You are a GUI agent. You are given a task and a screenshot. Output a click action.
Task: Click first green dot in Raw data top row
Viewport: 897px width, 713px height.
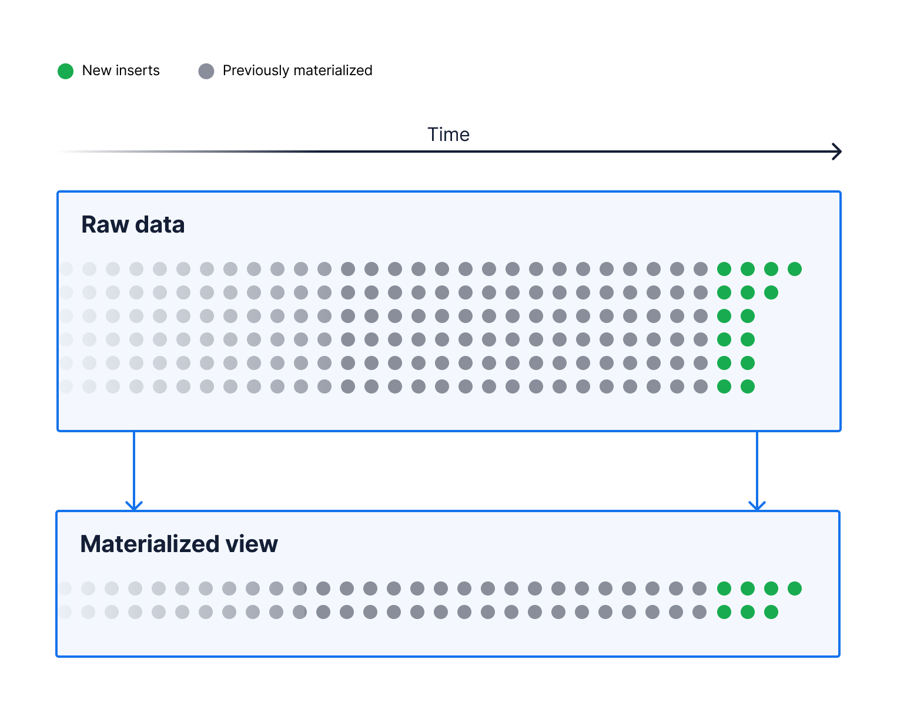(x=724, y=269)
